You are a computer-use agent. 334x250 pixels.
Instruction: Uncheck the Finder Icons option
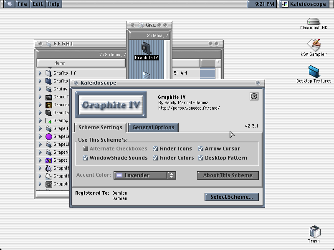point(155,149)
